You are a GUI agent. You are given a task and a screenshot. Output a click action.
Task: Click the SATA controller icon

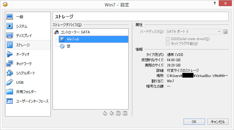tap(56, 32)
